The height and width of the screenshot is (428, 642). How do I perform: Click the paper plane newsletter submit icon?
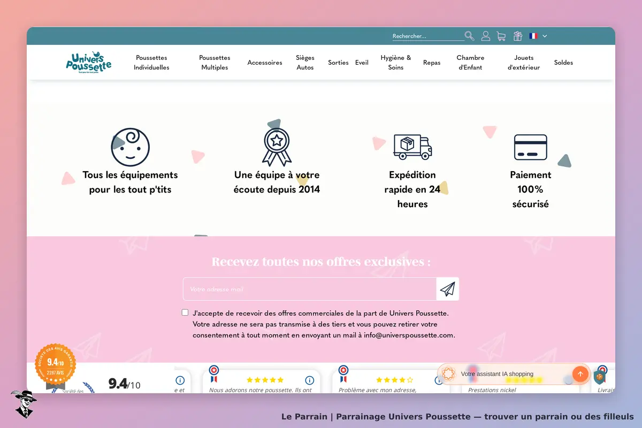tap(447, 289)
